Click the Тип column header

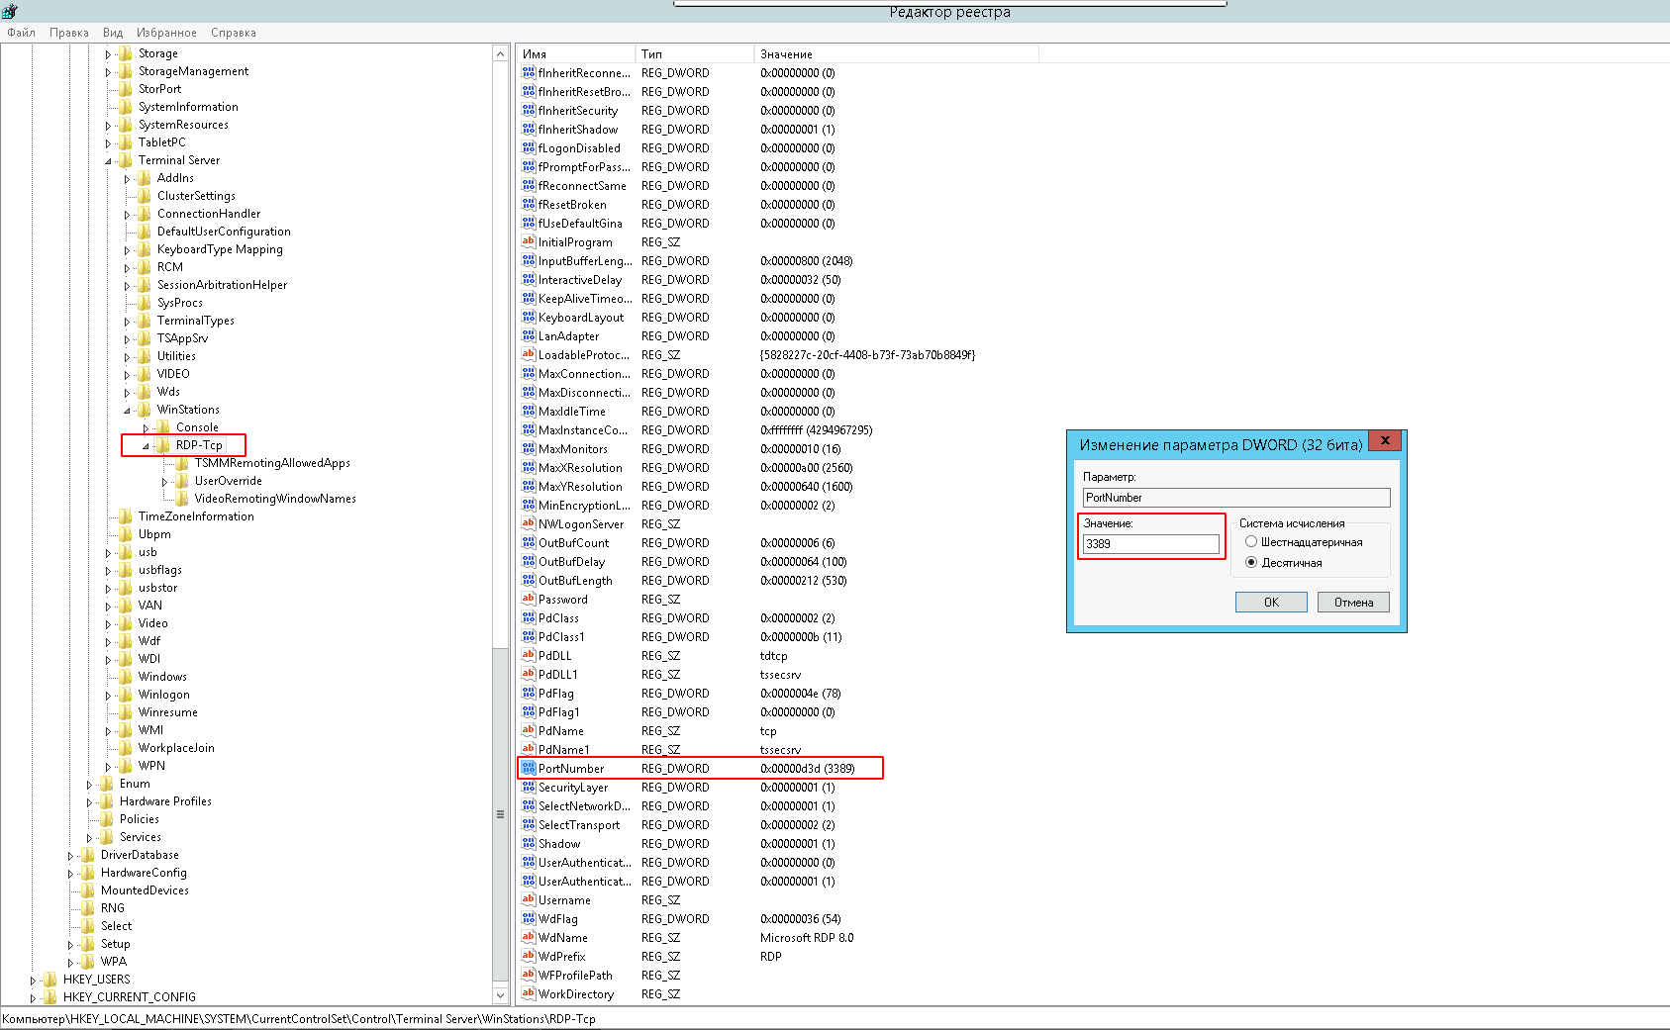point(693,54)
